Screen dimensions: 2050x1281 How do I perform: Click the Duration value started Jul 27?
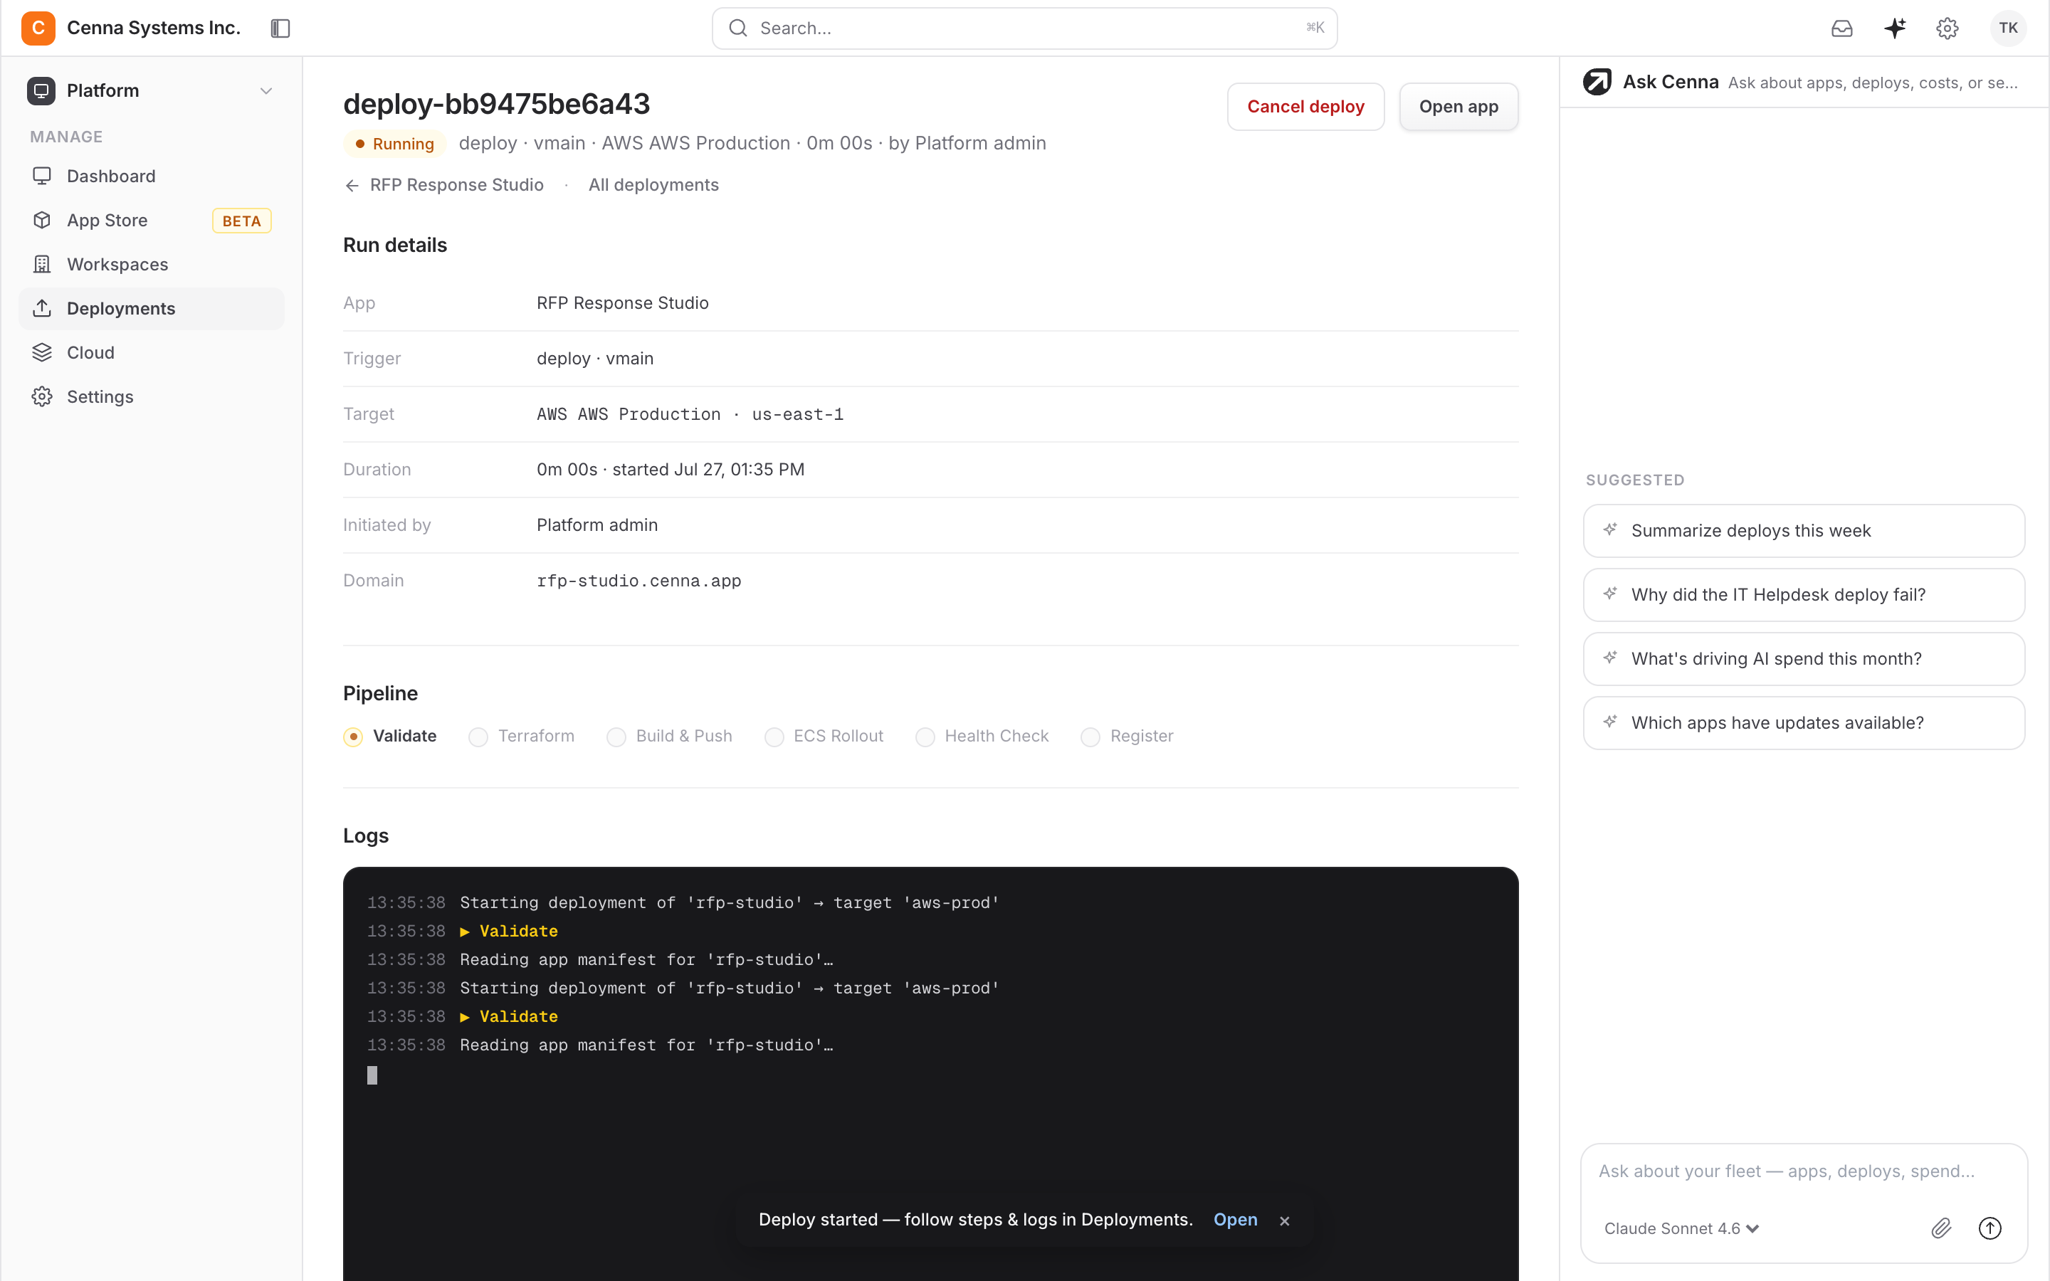tap(670, 470)
